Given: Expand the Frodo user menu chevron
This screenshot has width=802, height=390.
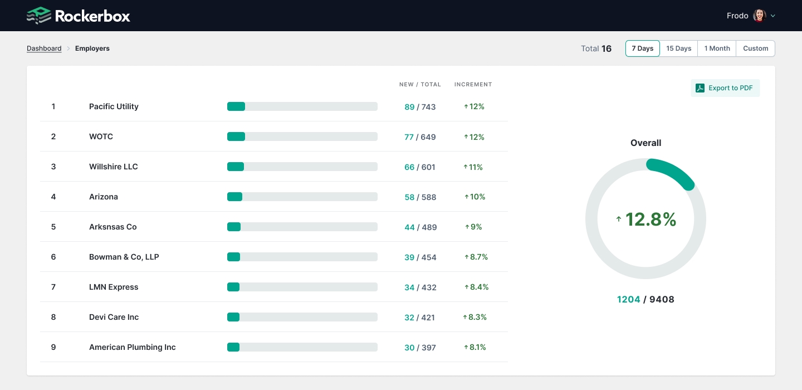Looking at the screenshot, I should (x=773, y=16).
